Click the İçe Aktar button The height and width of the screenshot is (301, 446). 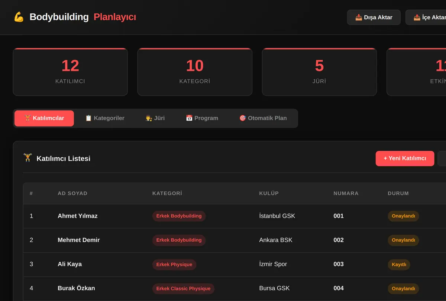pyautogui.click(x=426, y=17)
